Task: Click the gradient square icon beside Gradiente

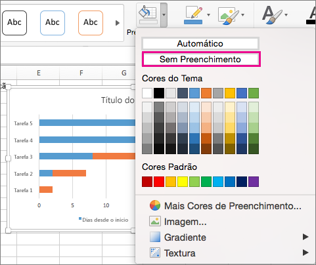Action: pos(155,237)
